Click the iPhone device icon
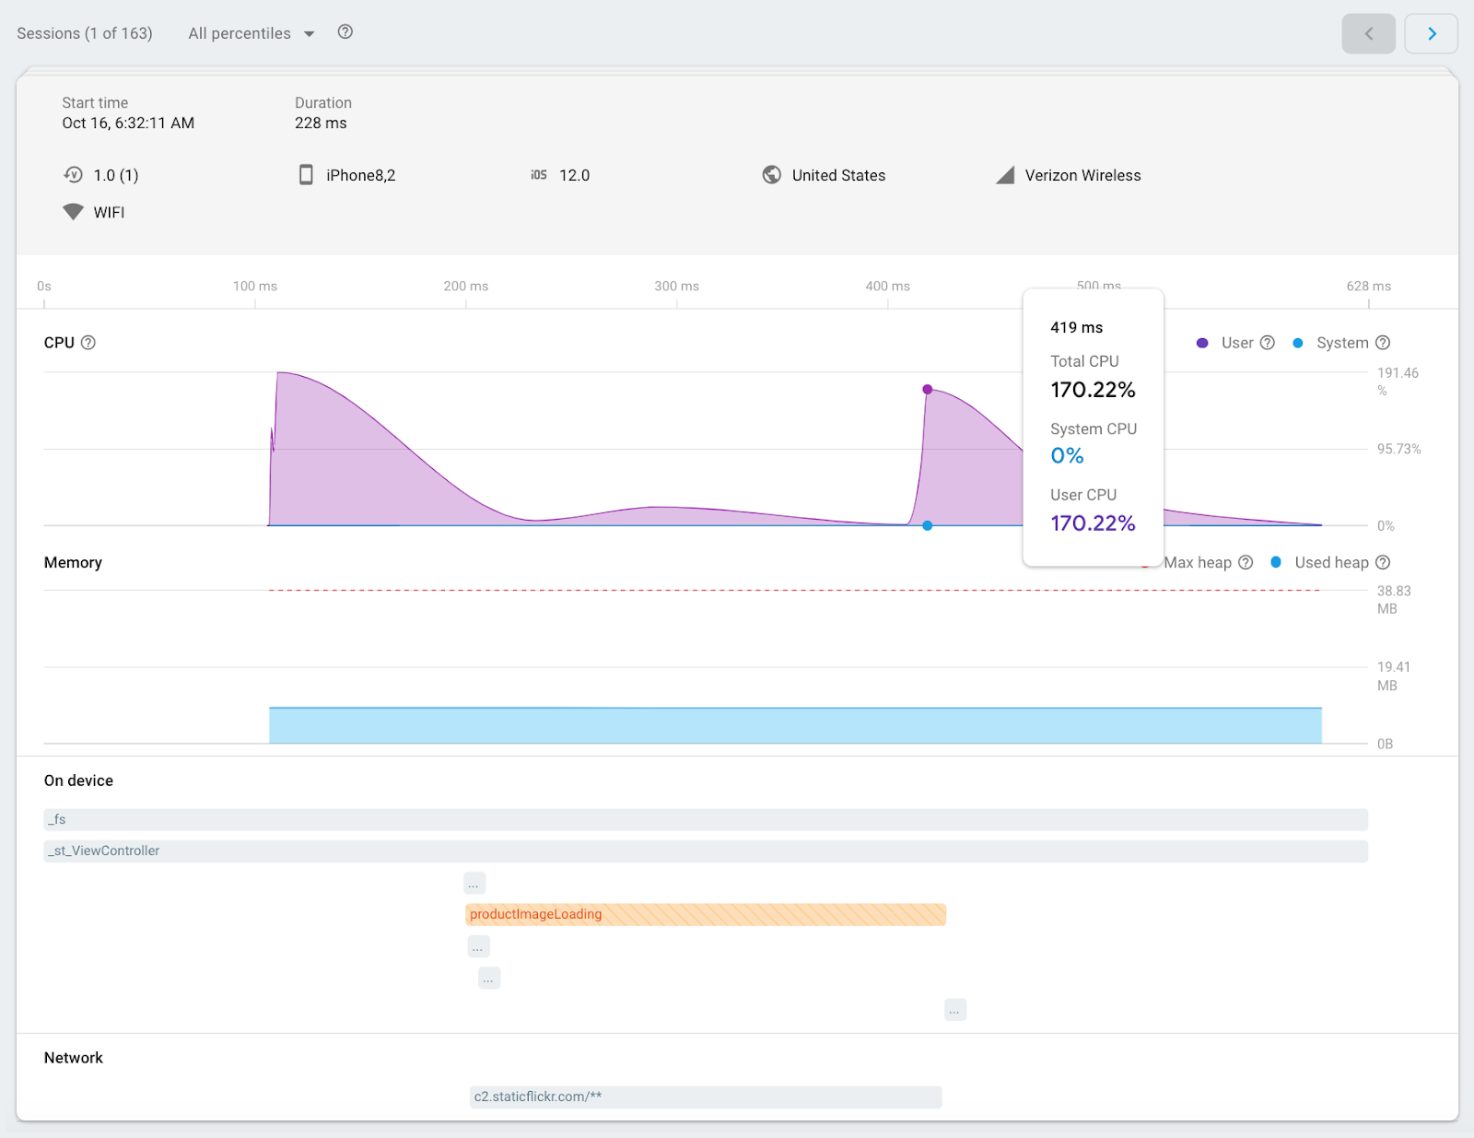 pyautogui.click(x=306, y=175)
